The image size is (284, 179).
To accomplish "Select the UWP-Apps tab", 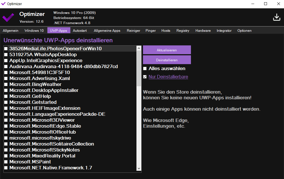I will (x=58, y=30).
